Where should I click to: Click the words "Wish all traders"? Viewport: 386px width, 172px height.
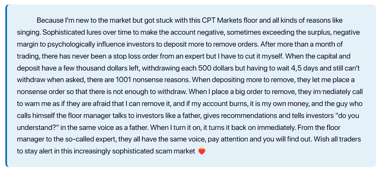click(x=337, y=139)
